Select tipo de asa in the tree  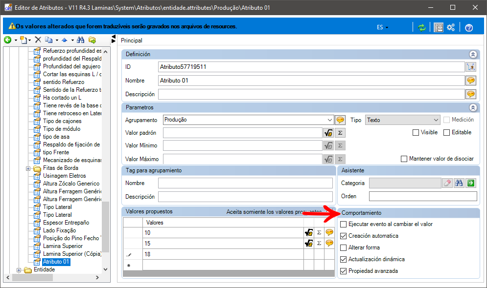[56, 137]
